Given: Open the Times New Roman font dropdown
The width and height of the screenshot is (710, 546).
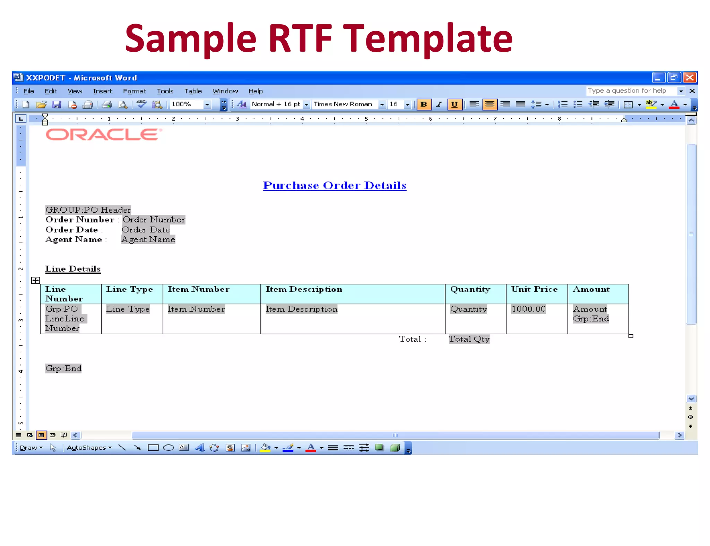Looking at the screenshot, I should [x=382, y=104].
